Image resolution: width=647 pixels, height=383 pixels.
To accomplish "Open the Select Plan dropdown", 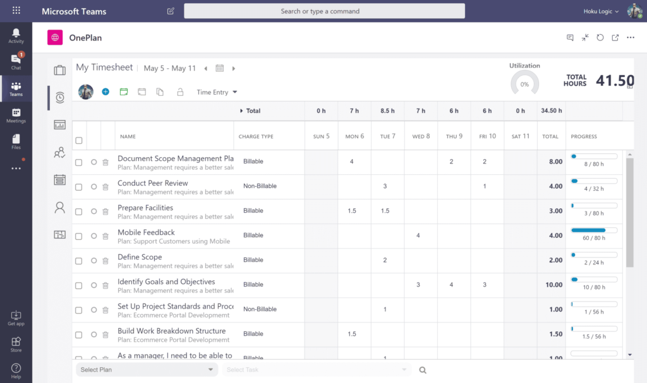I will [x=147, y=370].
